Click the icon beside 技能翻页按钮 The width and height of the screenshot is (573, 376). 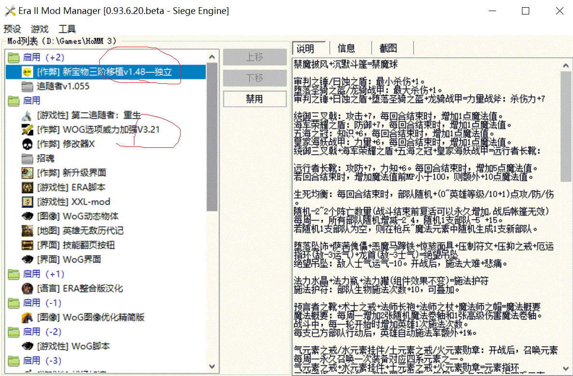click(x=27, y=245)
